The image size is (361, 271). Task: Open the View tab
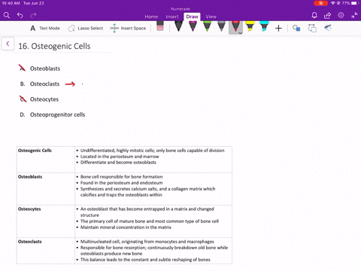pyautogui.click(x=211, y=17)
